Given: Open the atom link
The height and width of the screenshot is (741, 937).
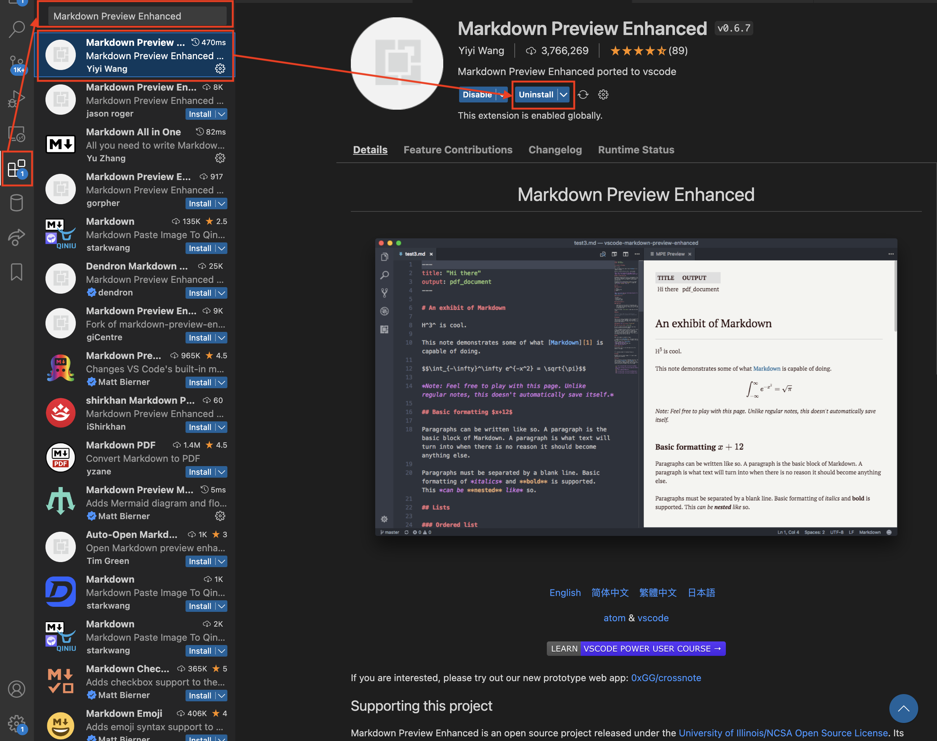Looking at the screenshot, I should (x=615, y=618).
